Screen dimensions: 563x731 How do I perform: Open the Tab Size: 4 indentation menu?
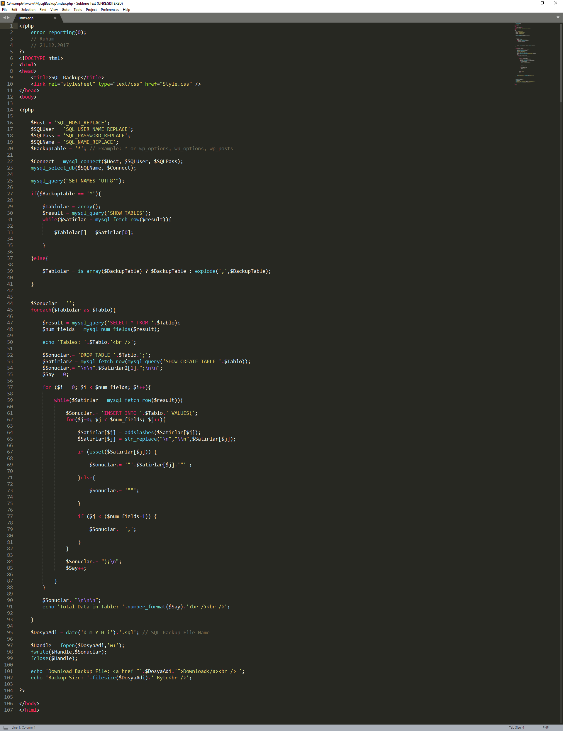[x=516, y=728]
